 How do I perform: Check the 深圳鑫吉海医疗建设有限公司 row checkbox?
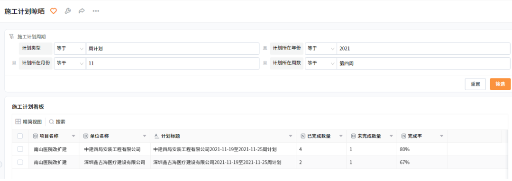pyautogui.click(x=20, y=162)
